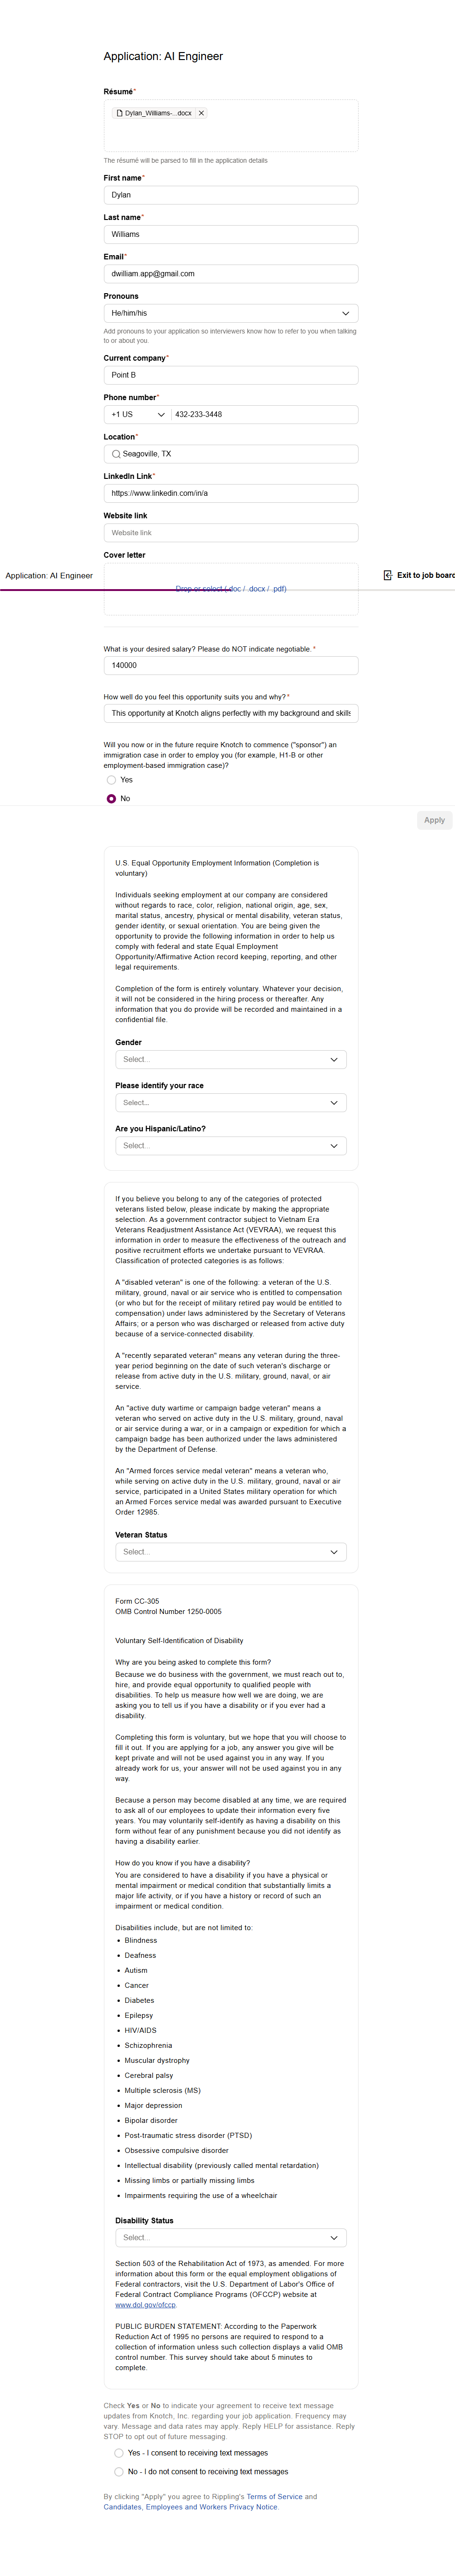The height and width of the screenshot is (2576, 455).
Task: Expand the Disability Status dropdown
Action: (x=230, y=2237)
